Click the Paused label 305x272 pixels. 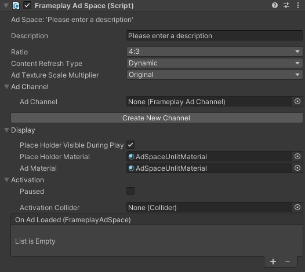pyautogui.click(x=32, y=192)
